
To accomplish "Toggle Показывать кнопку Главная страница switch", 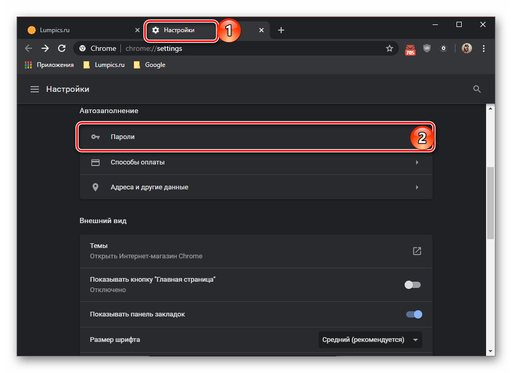I will coord(413,285).
